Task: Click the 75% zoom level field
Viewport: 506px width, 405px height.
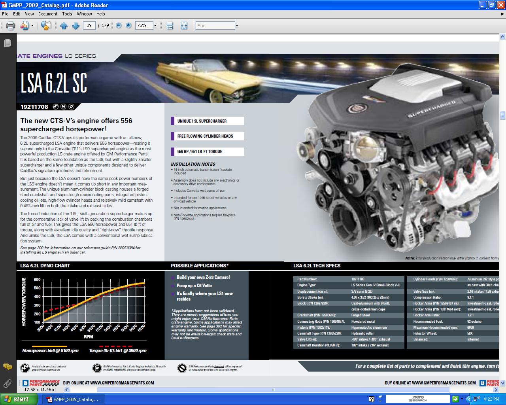Action: click(x=143, y=25)
